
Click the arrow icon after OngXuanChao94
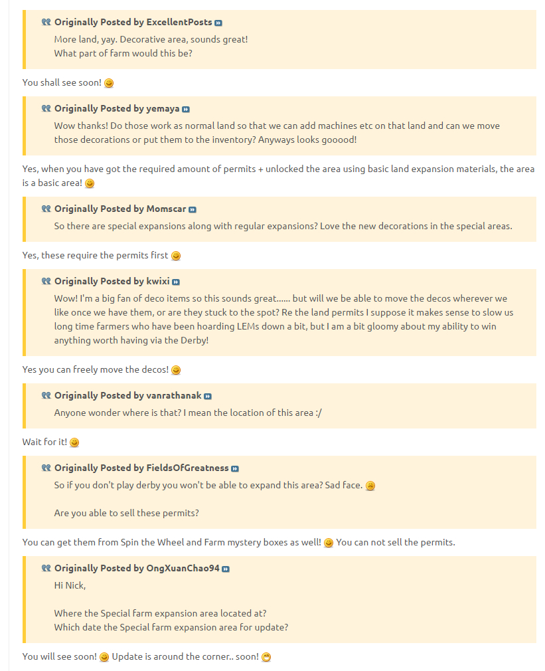[x=226, y=569]
